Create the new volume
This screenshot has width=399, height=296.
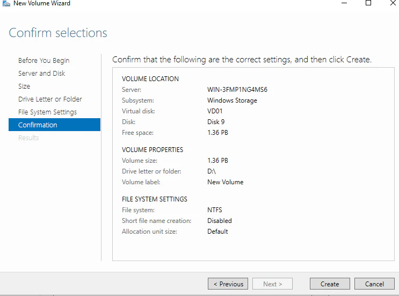point(330,284)
